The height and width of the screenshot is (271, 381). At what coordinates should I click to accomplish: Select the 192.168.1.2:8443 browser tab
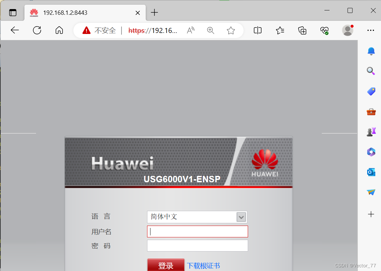(85, 13)
